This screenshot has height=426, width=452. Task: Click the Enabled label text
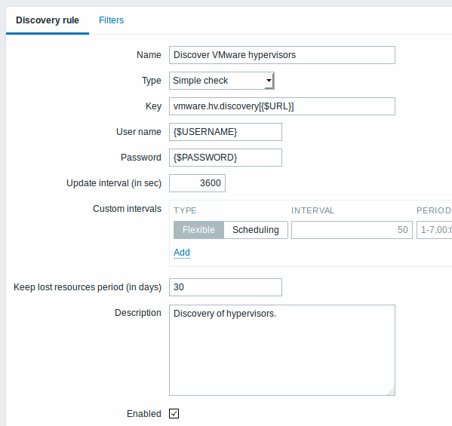(x=144, y=414)
